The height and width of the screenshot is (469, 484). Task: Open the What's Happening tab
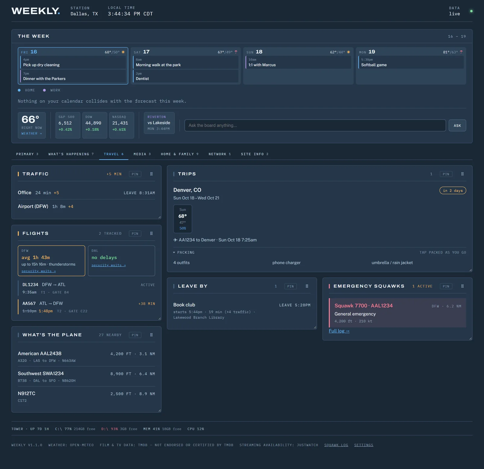coord(71,154)
